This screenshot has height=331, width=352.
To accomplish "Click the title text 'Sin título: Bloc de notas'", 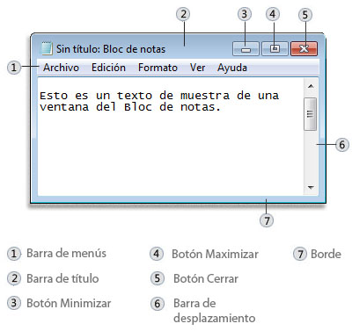I will tap(111, 49).
